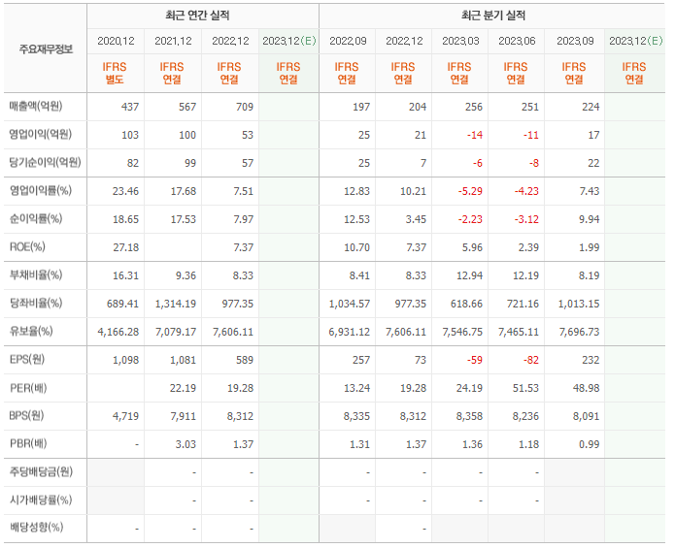The image size is (675, 548).
Task: Click the annual 2020.12 column header
Action: pyautogui.click(x=116, y=41)
